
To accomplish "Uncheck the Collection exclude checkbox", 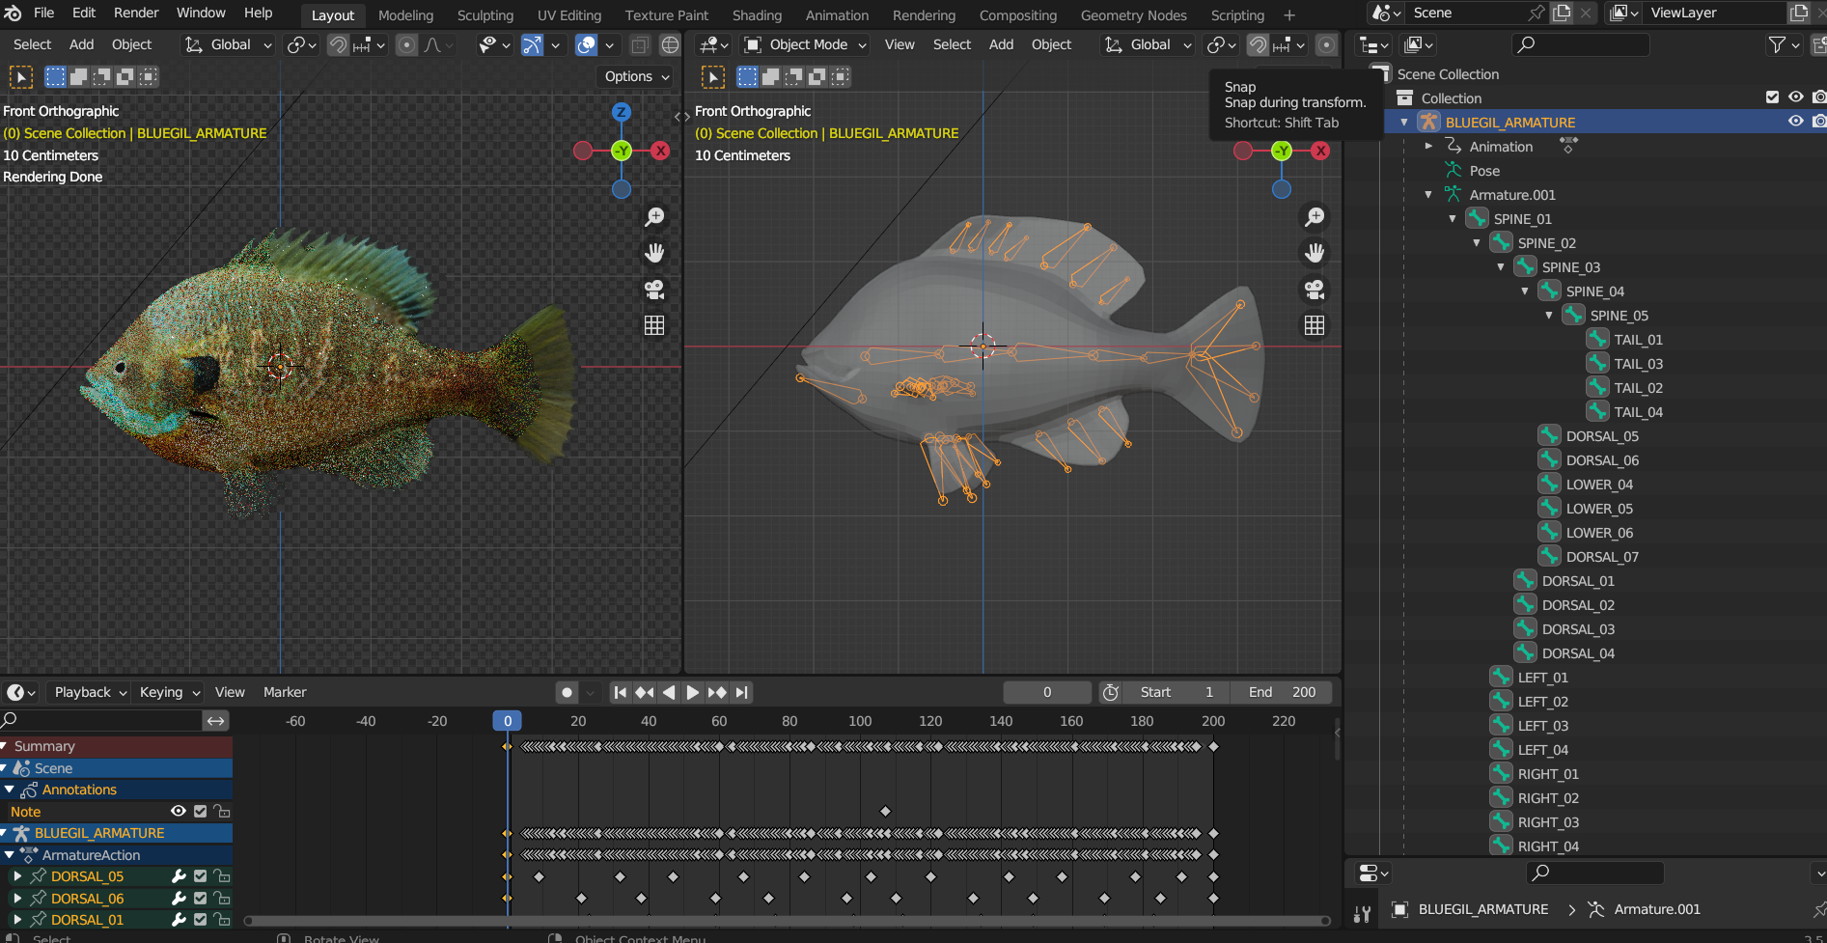I will click(x=1772, y=97).
